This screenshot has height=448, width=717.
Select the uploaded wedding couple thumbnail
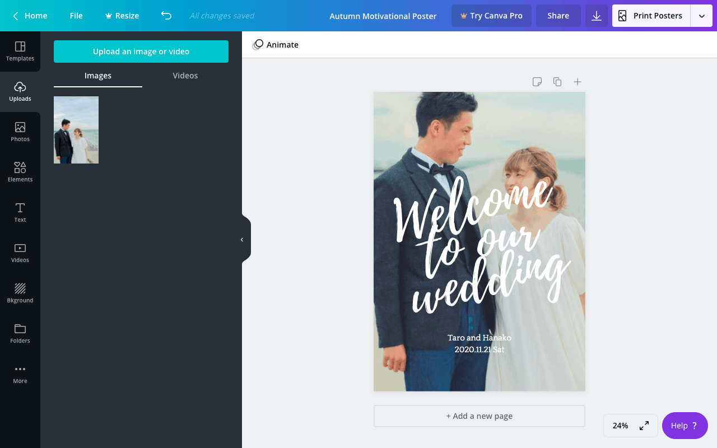click(x=76, y=130)
